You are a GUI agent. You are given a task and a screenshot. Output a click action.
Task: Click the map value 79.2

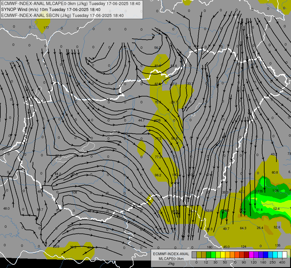click(x=158, y=138)
